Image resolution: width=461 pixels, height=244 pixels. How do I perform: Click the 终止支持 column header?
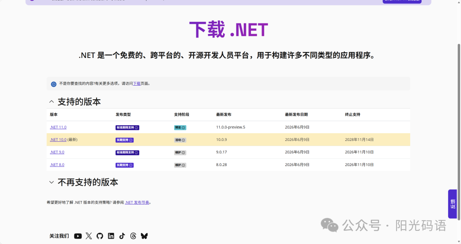click(x=353, y=115)
